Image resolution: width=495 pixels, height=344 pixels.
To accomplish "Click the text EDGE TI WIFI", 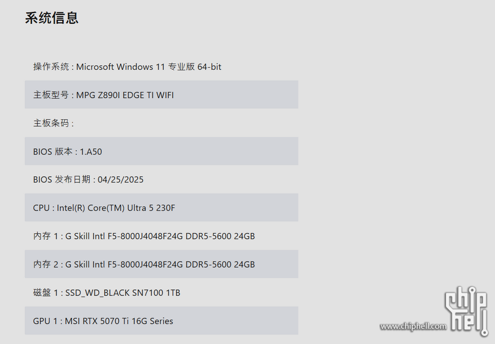I will coord(148,95).
